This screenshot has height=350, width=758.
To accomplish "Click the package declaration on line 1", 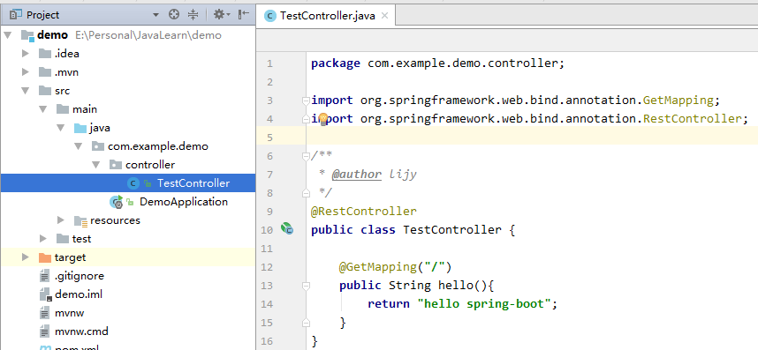I will pos(437,63).
